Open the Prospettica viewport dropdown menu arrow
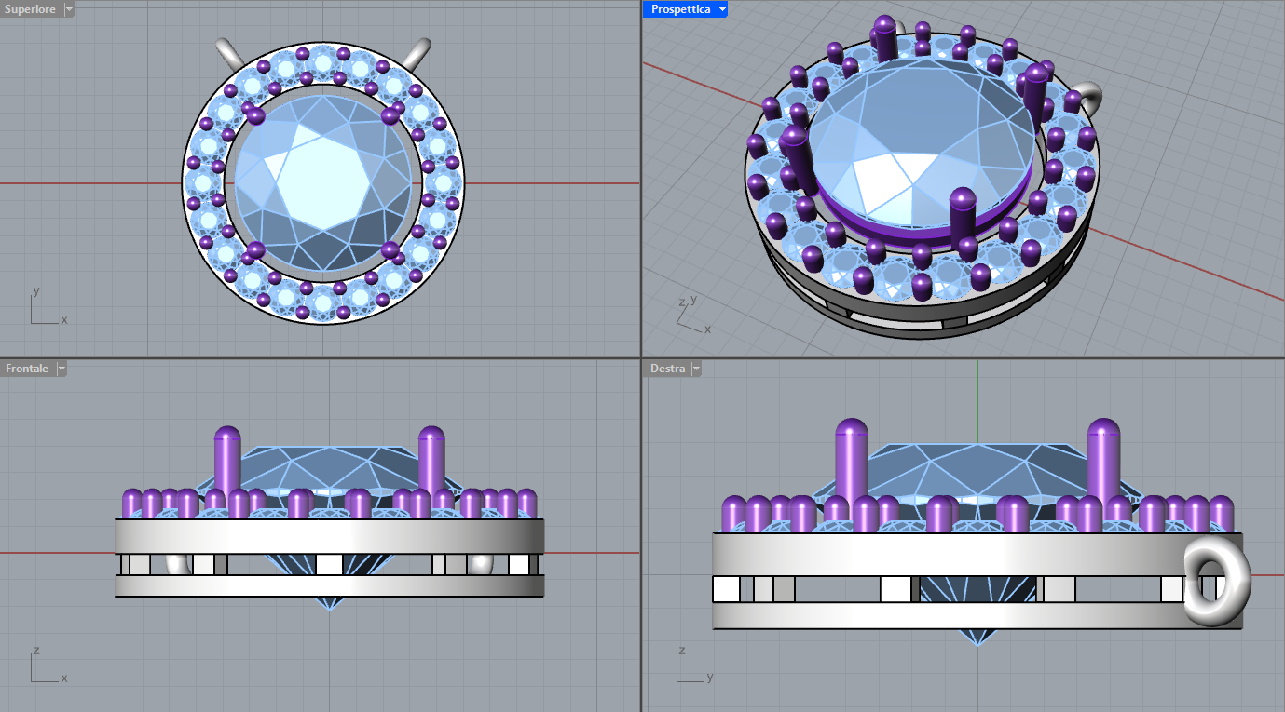The image size is (1285, 712). click(x=723, y=9)
